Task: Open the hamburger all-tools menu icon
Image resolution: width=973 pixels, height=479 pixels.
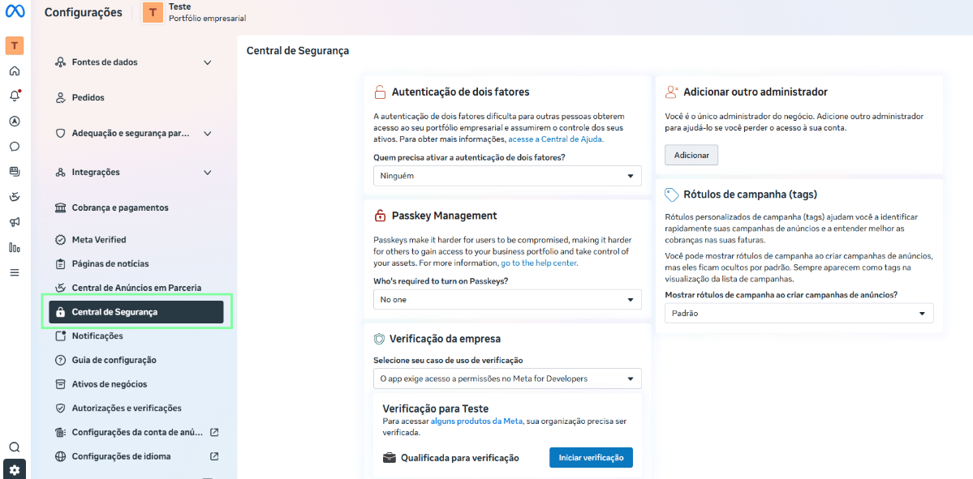Action: (15, 272)
